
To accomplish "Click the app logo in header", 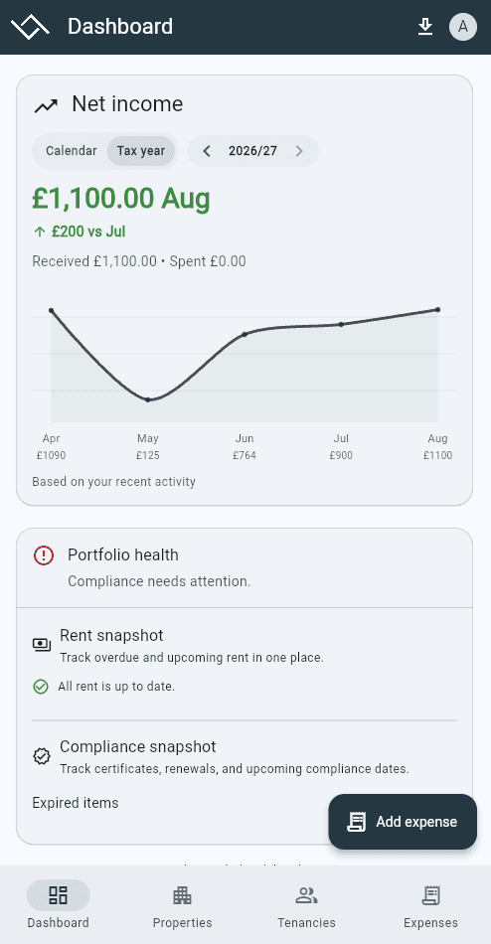I will pos(30,27).
